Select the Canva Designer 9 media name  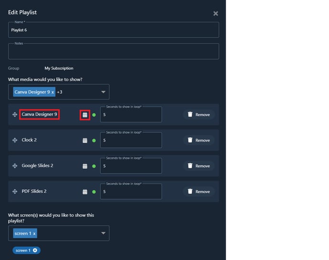pyautogui.click(x=39, y=114)
